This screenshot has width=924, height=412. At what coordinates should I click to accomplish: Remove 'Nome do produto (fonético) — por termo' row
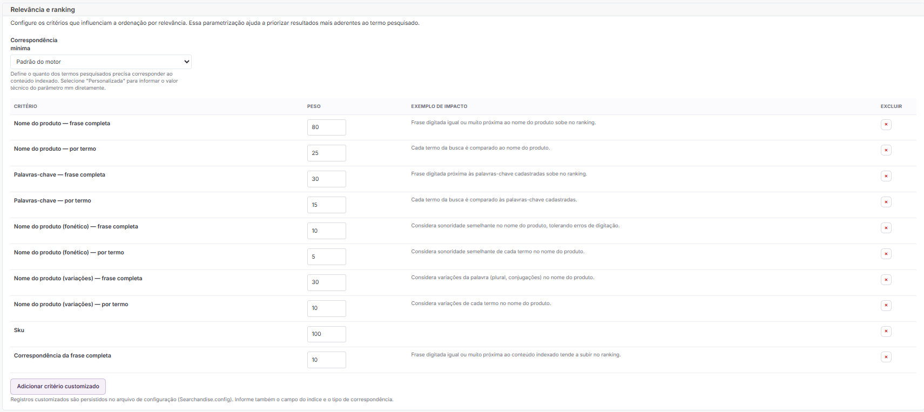point(886,254)
